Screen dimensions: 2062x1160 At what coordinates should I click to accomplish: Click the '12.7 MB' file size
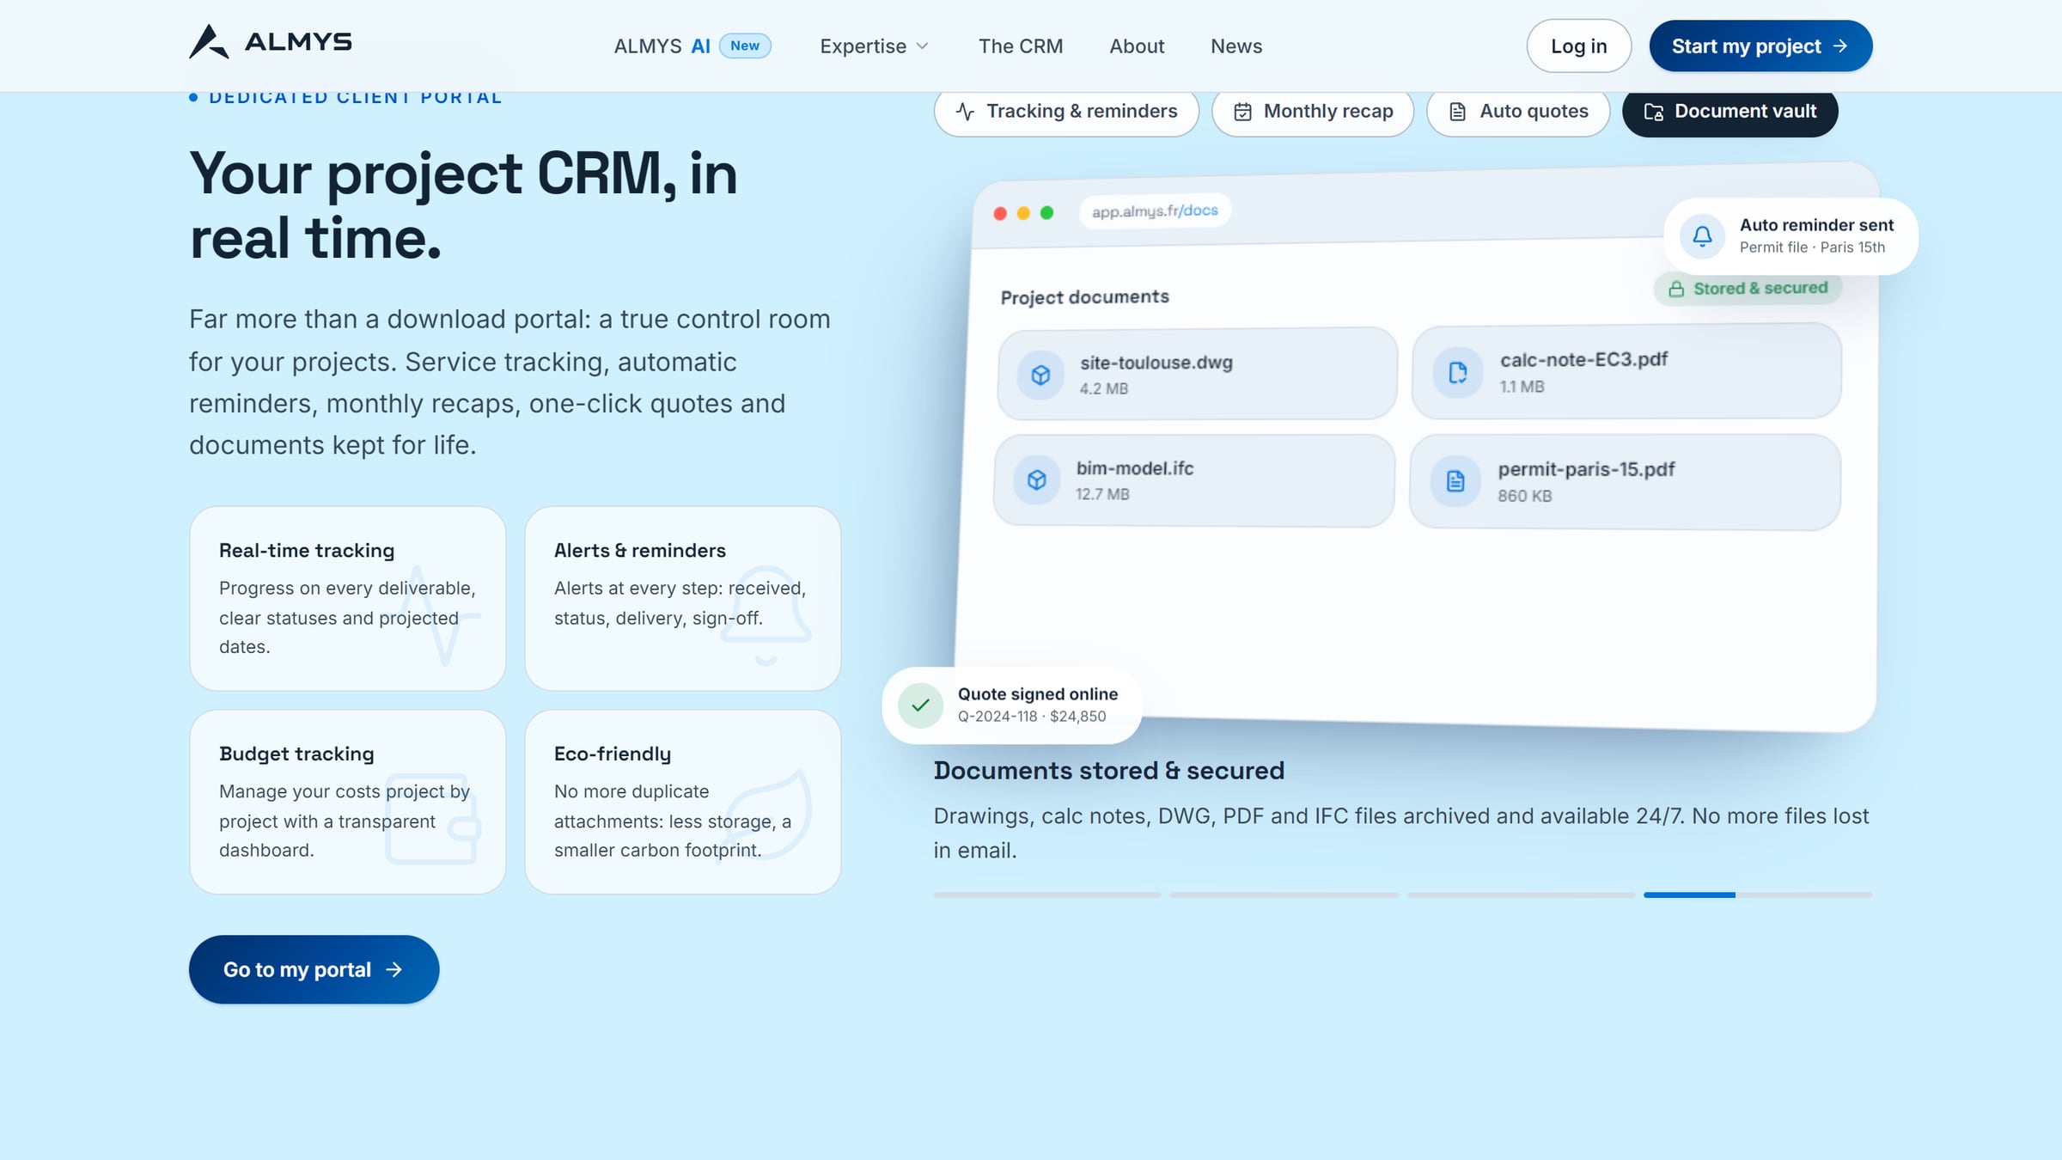tap(1103, 495)
